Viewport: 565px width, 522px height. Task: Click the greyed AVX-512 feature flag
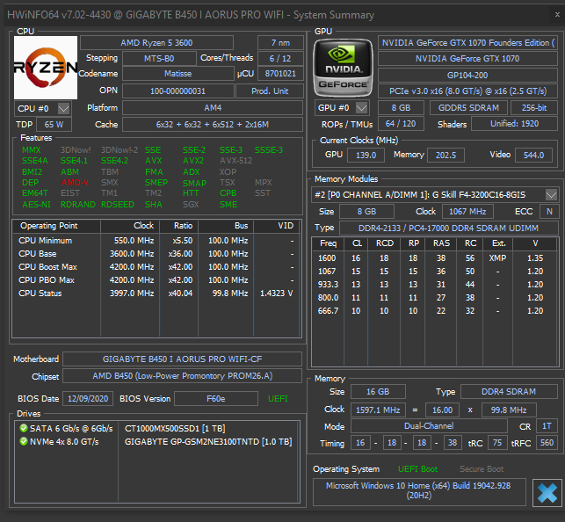[x=236, y=161]
